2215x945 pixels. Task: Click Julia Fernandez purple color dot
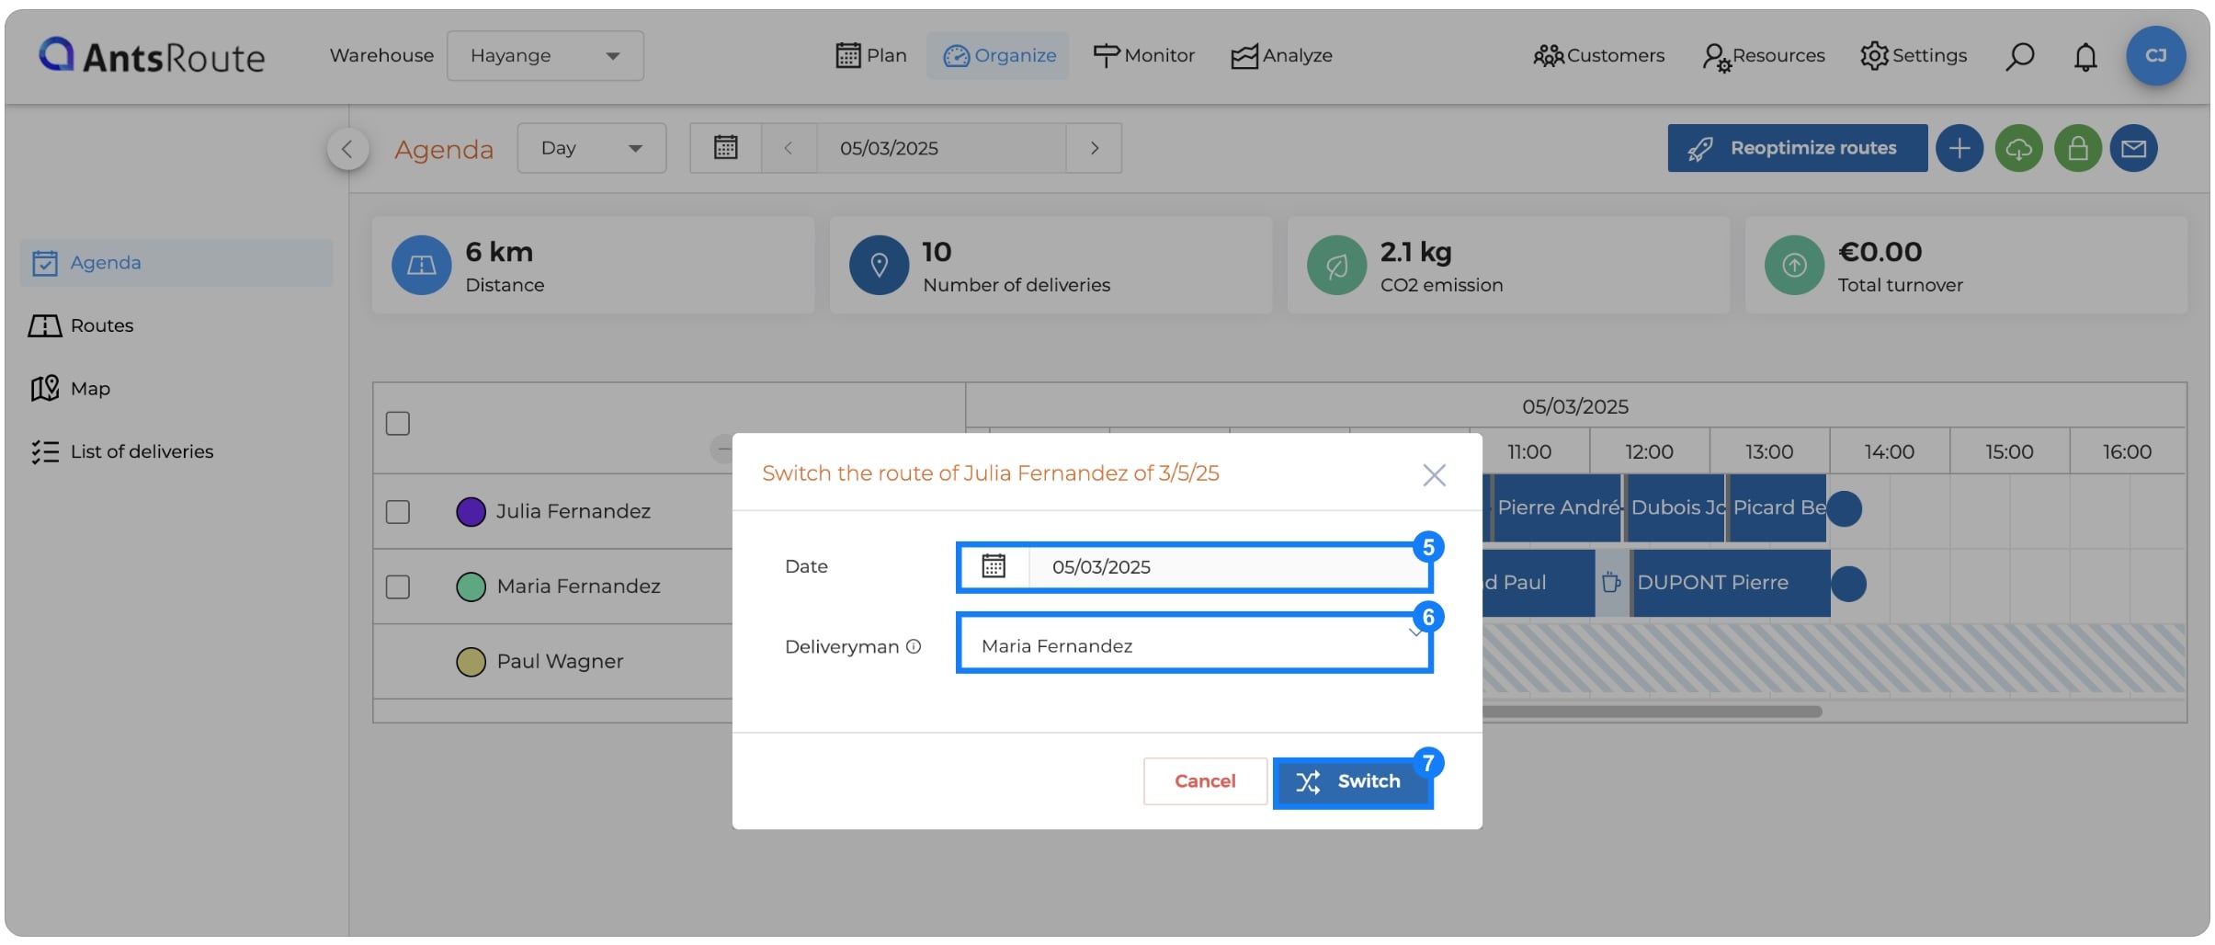471,512
